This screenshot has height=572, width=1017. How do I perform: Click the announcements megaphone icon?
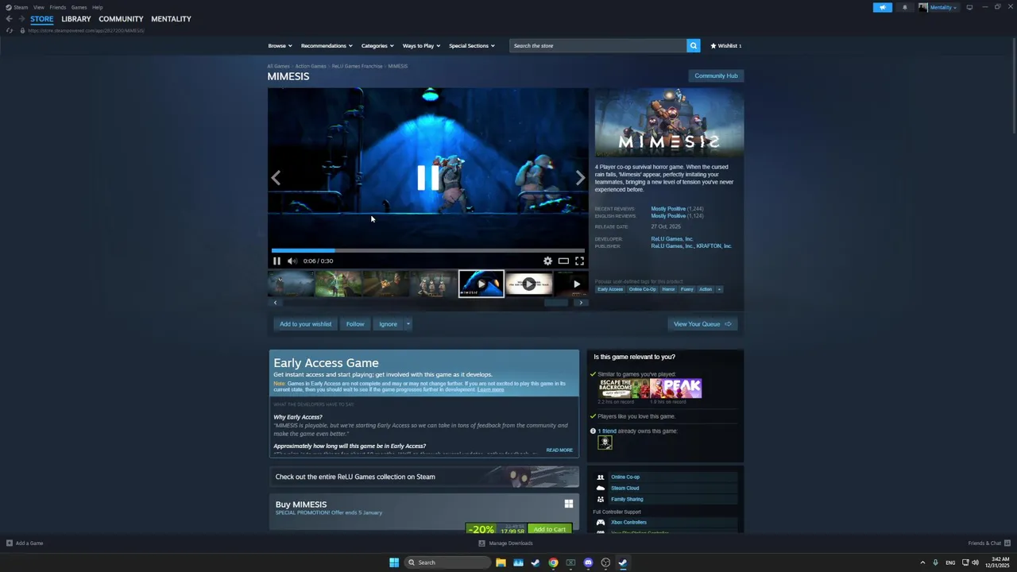click(882, 7)
